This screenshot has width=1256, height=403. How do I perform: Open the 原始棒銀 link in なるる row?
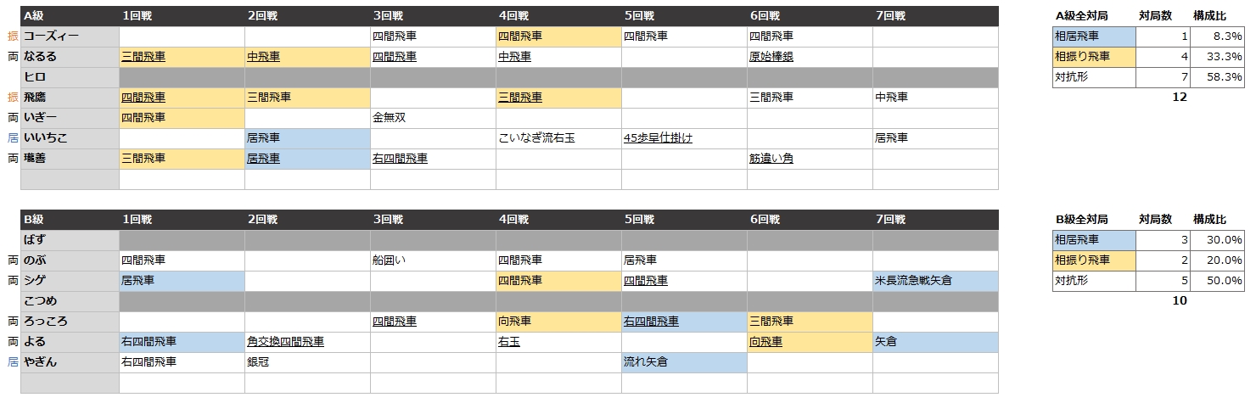[771, 57]
